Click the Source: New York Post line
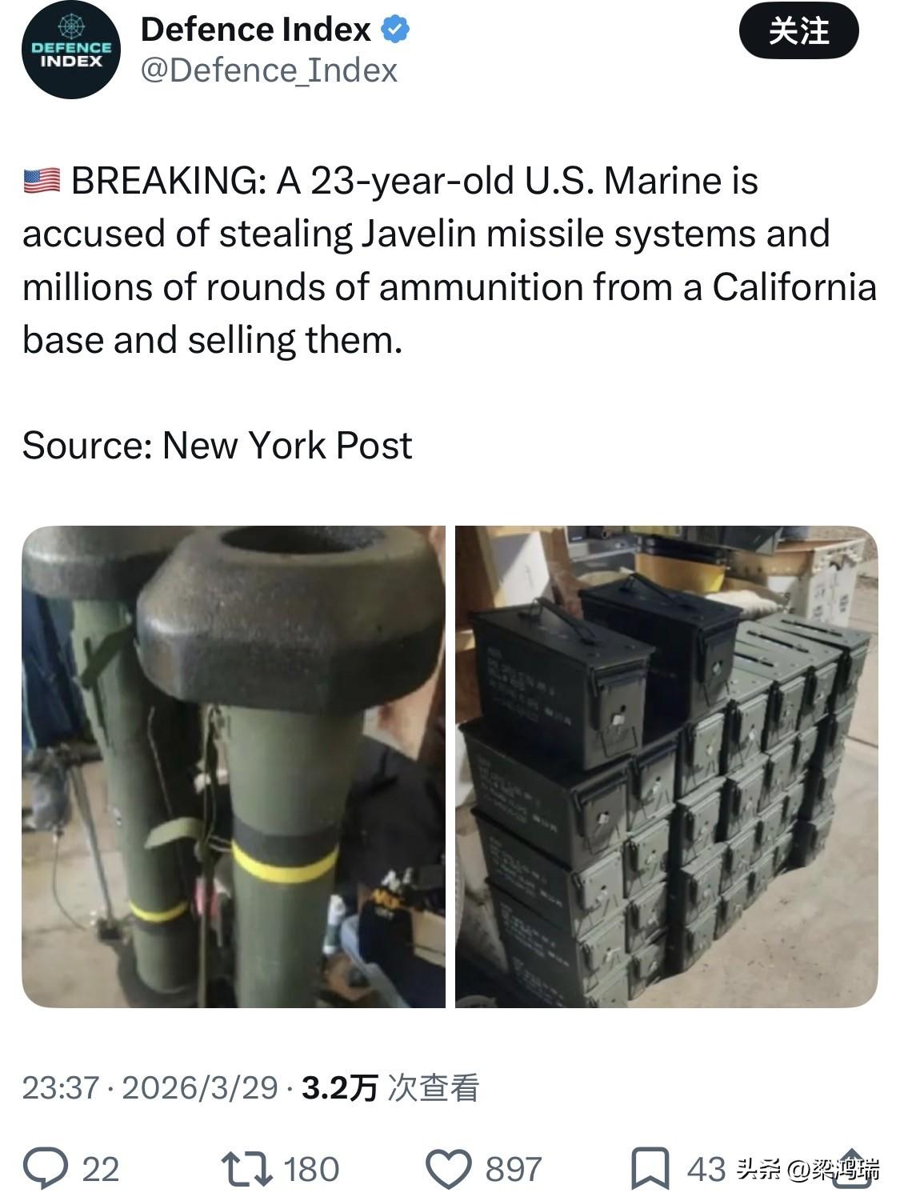The height and width of the screenshot is (1201, 900). [x=217, y=445]
